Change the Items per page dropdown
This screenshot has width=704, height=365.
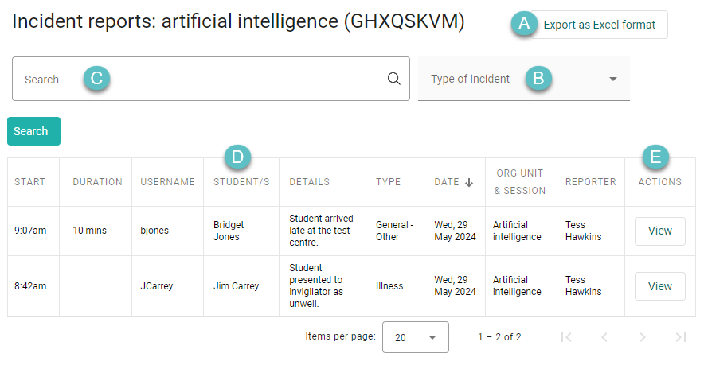416,337
